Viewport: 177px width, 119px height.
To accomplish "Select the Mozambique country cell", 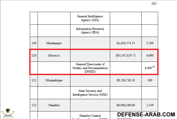I will point(54,80).
